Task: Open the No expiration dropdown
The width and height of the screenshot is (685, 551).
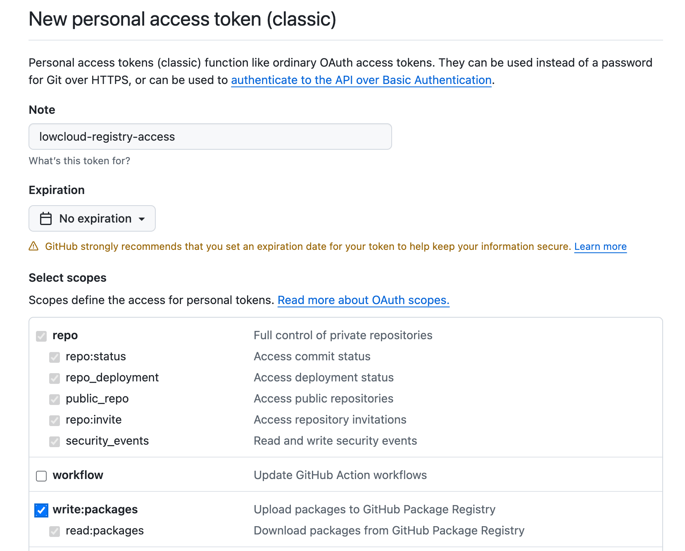Action: click(92, 218)
